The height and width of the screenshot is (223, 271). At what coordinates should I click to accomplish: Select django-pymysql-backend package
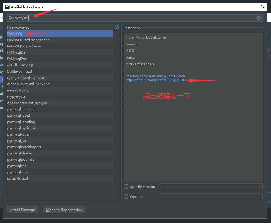tap(60, 84)
